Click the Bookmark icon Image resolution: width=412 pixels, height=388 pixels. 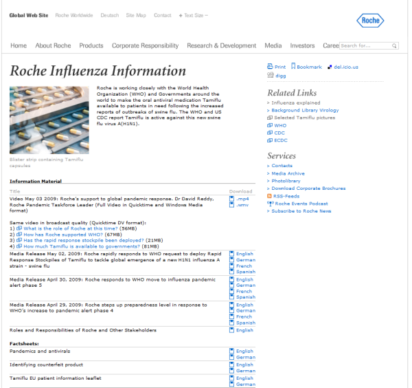pyautogui.click(x=293, y=67)
